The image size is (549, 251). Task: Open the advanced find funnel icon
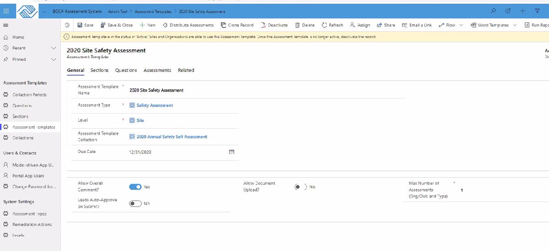537,11
